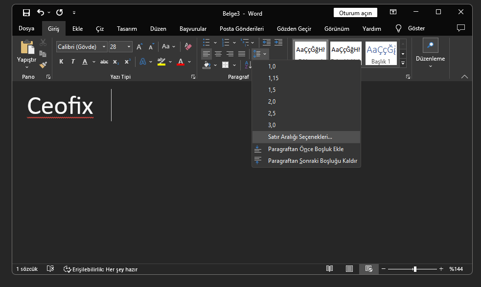
Task: Click the multilevel list icon
Action: click(245, 43)
